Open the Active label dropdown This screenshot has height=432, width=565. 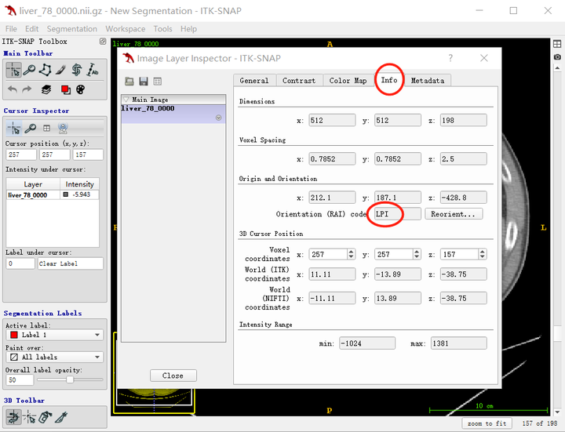[x=55, y=335]
